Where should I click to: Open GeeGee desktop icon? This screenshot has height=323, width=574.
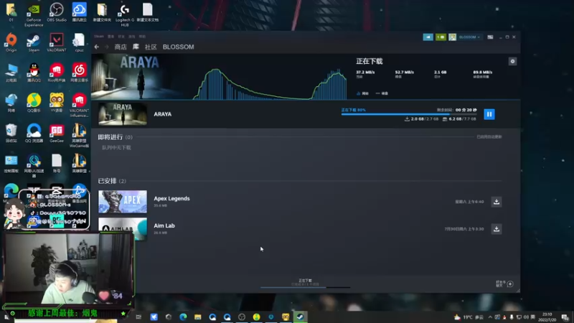pos(57,134)
